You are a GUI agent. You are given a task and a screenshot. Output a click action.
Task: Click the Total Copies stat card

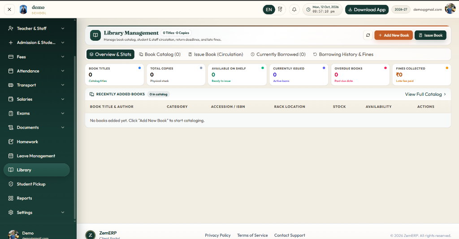176,75
